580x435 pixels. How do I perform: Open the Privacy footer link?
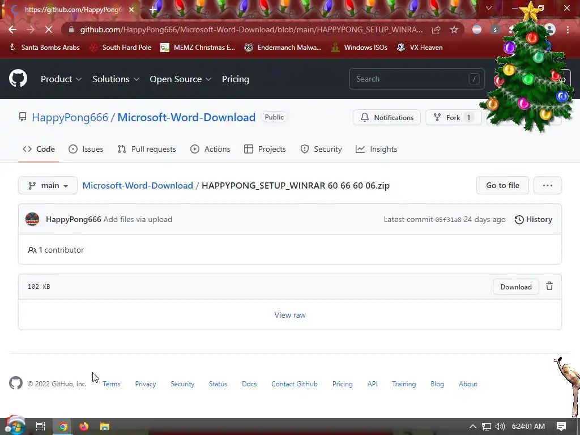click(x=146, y=384)
